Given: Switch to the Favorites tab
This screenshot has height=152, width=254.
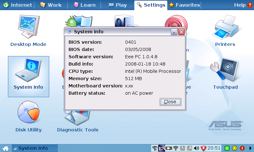Looking at the screenshot, I should tap(184, 5).
